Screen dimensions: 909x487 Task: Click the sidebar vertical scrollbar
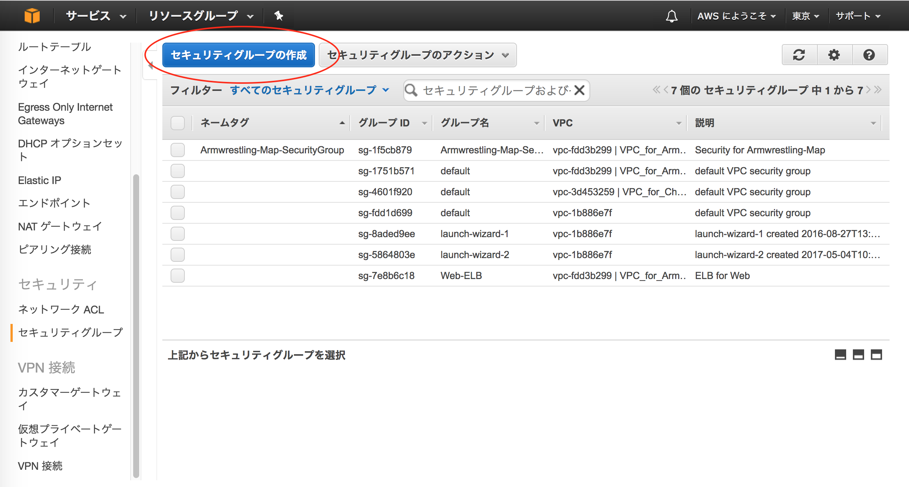tap(136, 325)
